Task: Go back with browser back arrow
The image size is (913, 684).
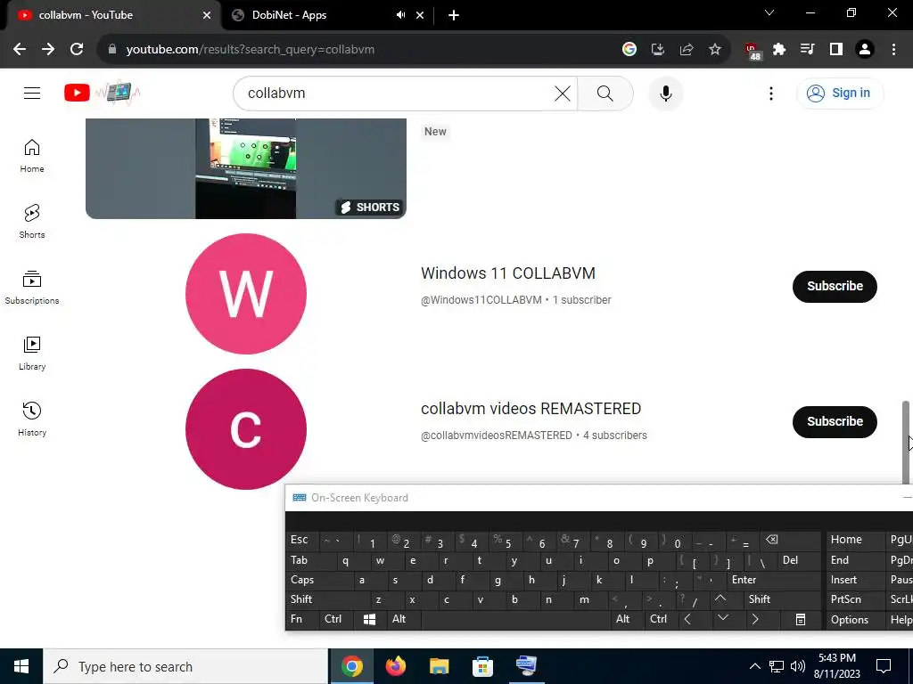Action: 20,50
